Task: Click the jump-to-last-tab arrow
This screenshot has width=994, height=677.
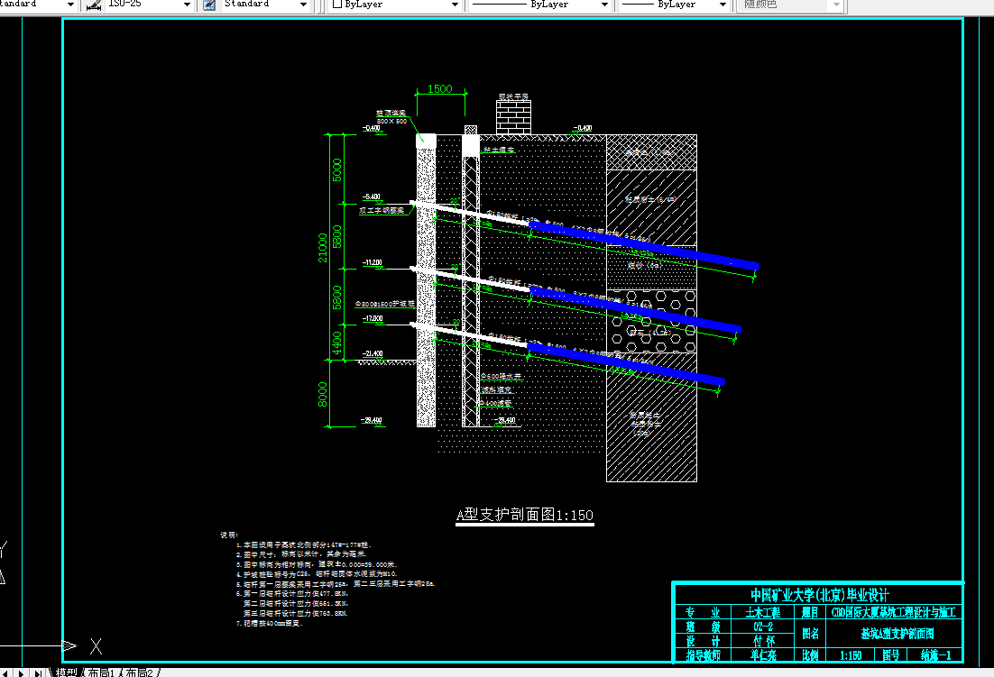Action: tap(37, 672)
